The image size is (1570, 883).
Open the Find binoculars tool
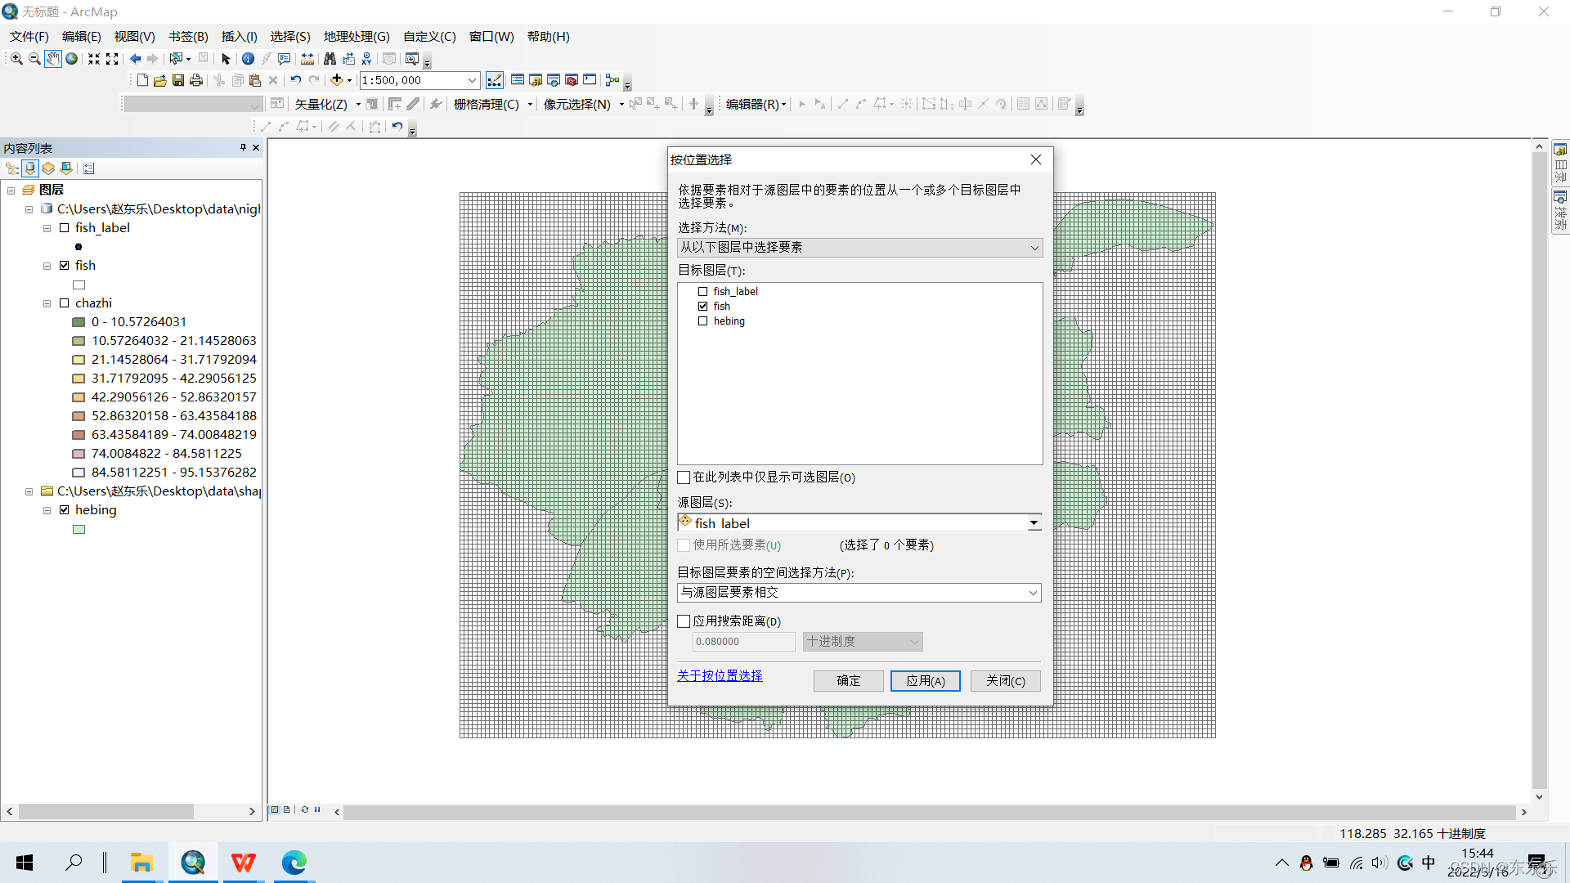[x=330, y=58]
